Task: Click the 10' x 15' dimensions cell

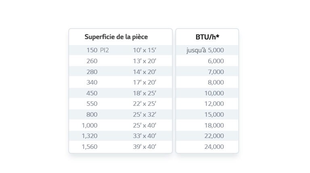Action: tap(145, 50)
